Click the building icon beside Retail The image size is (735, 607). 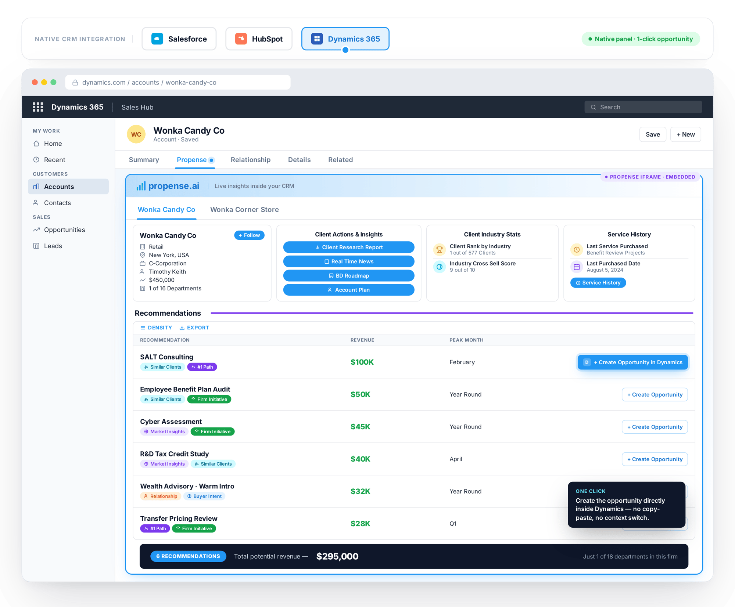coord(143,247)
